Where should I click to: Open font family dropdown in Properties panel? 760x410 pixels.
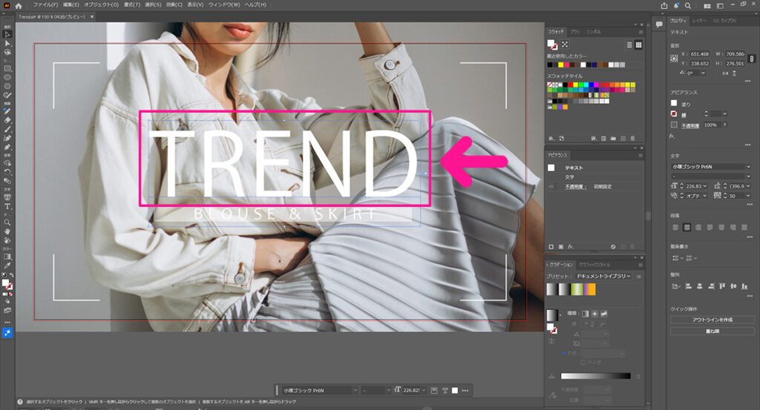coord(748,167)
